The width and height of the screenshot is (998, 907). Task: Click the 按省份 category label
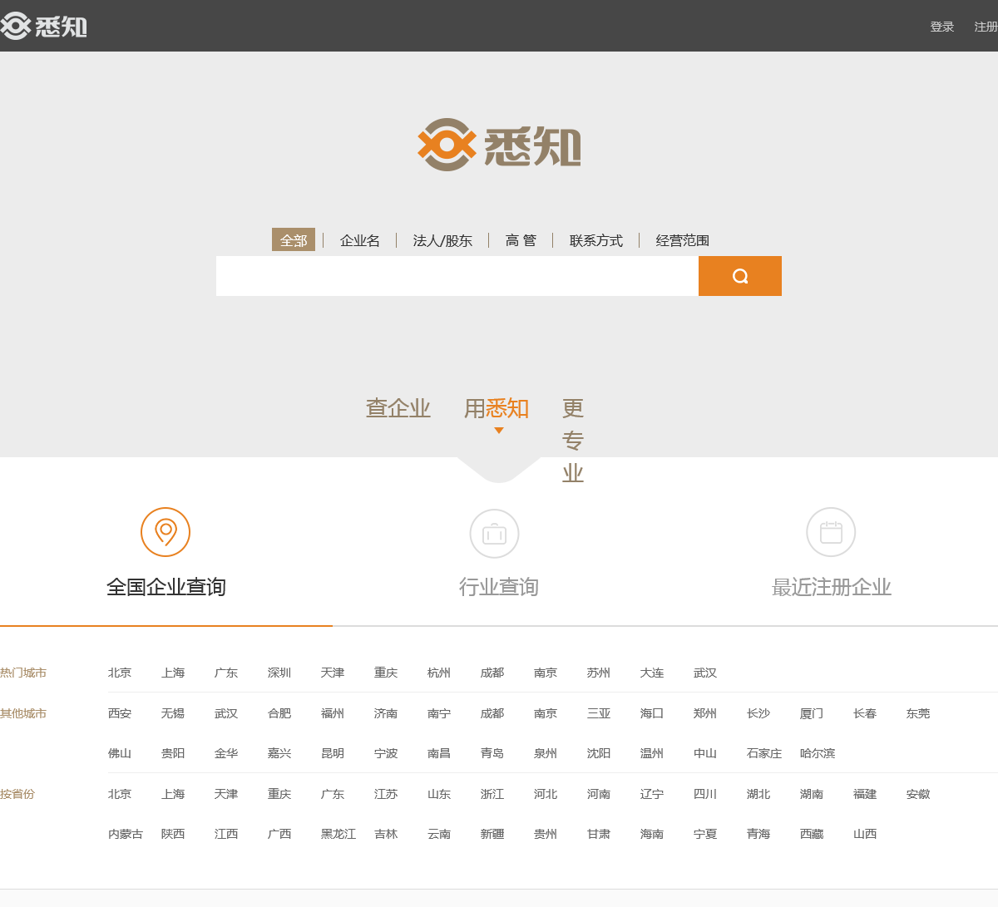[17, 794]
